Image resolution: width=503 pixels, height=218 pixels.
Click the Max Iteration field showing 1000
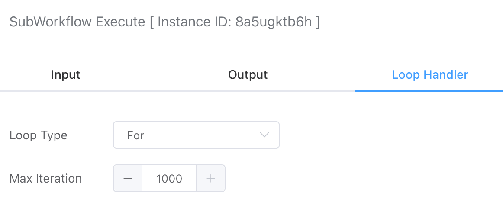pos(169,178)
